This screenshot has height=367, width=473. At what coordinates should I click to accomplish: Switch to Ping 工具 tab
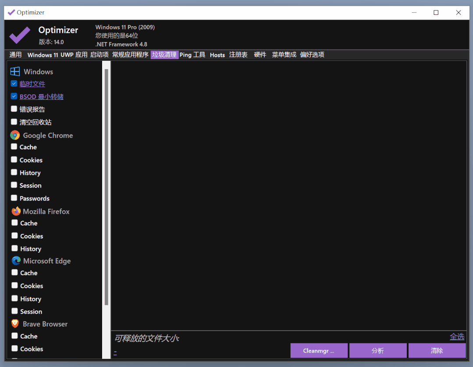coord(192,55)
